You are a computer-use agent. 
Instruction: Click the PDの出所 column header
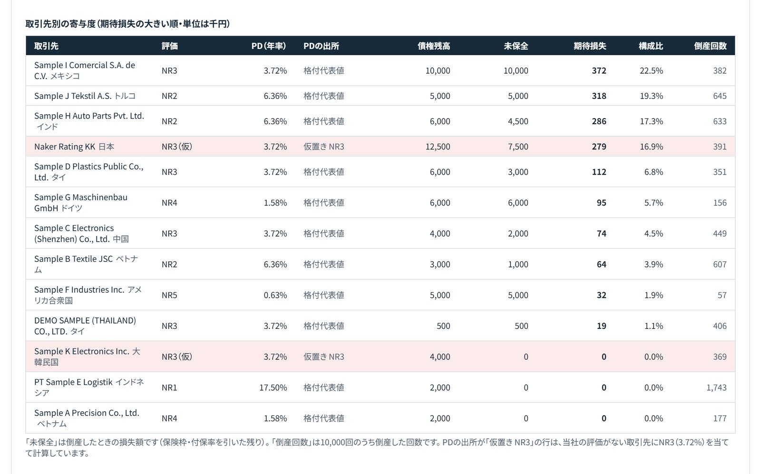tap(321, 46)
